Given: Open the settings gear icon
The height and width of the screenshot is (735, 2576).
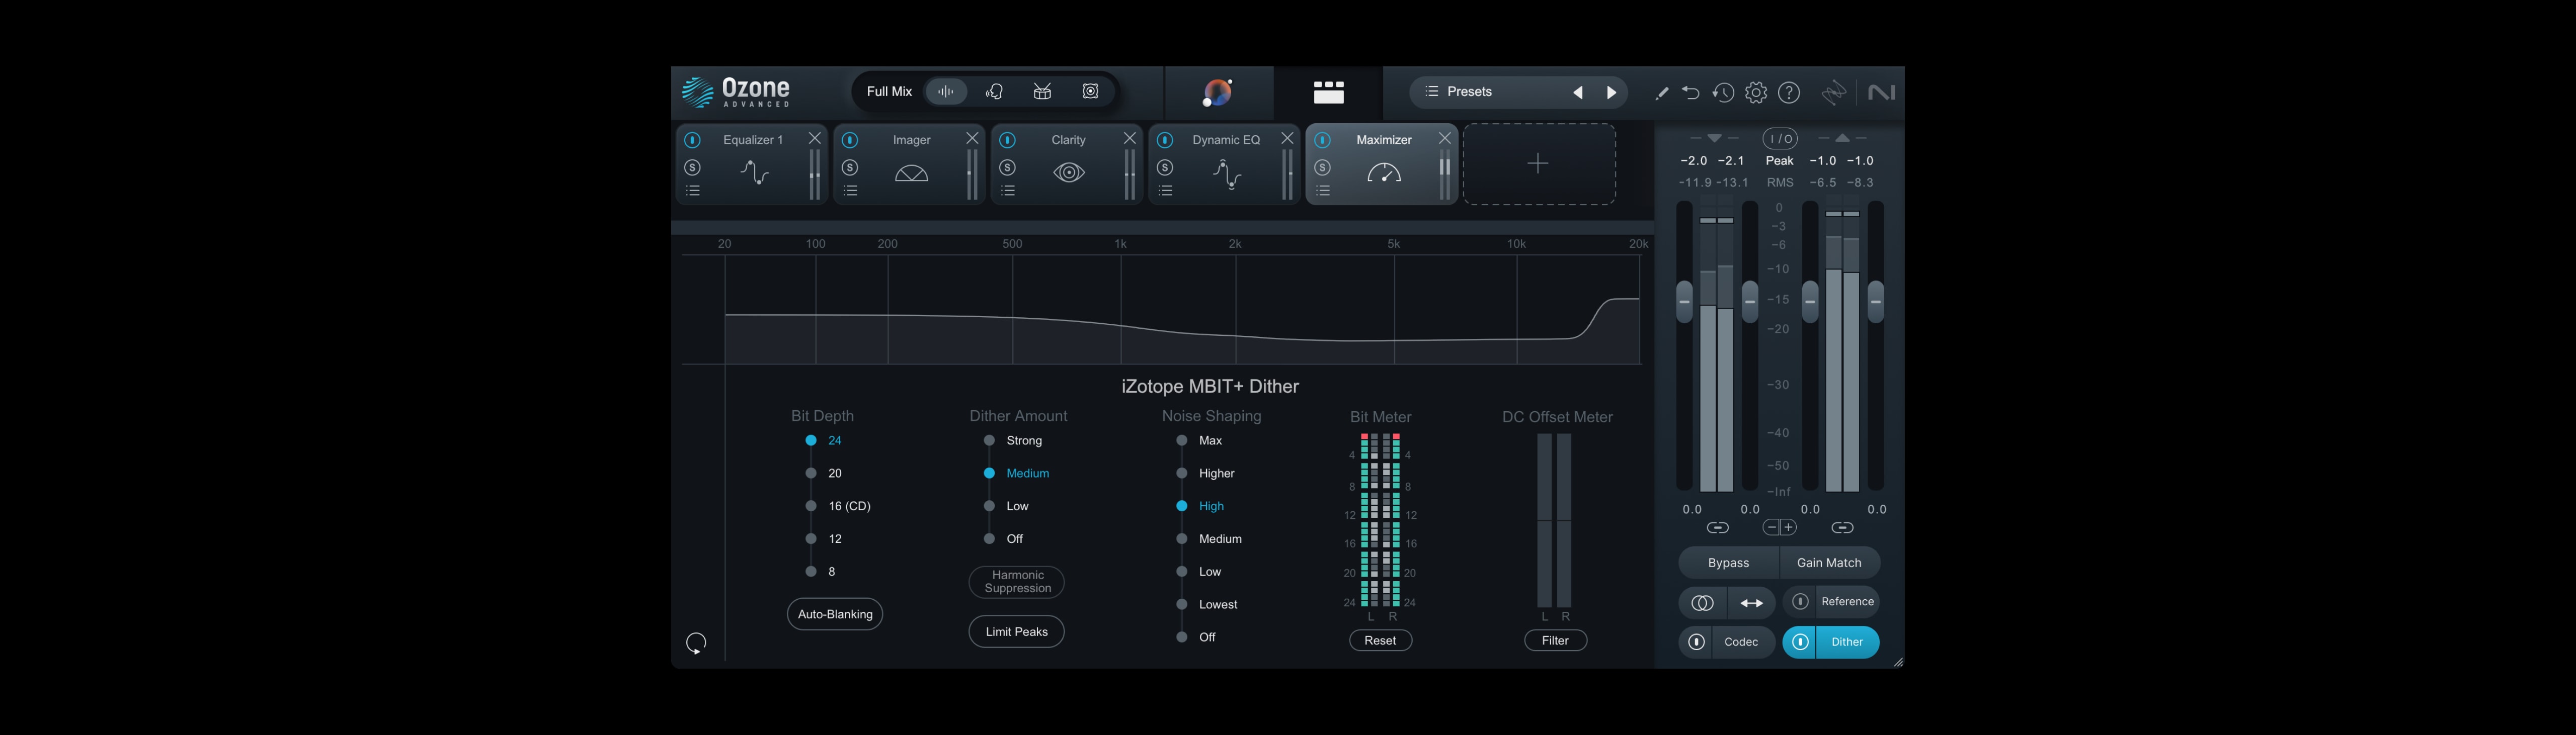Looking at the screenshot, I should 1755,93.
